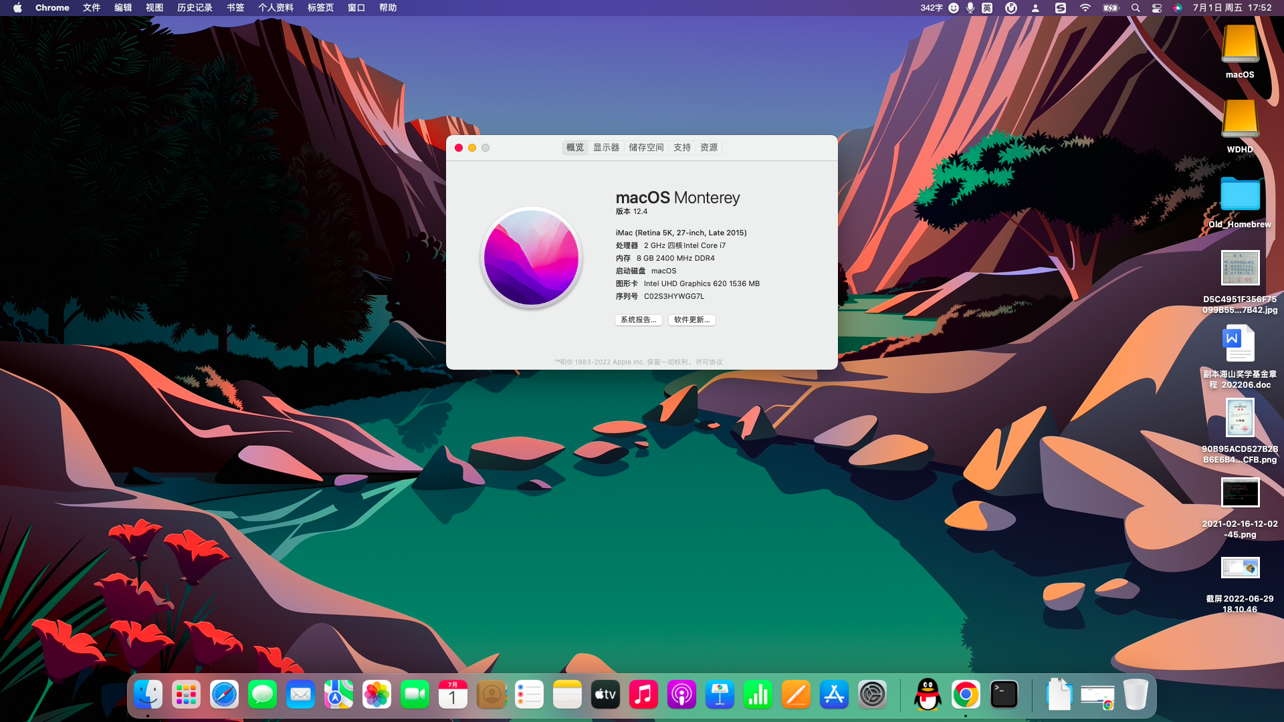Click the 英 input source indicator

[x=987, y=8]
